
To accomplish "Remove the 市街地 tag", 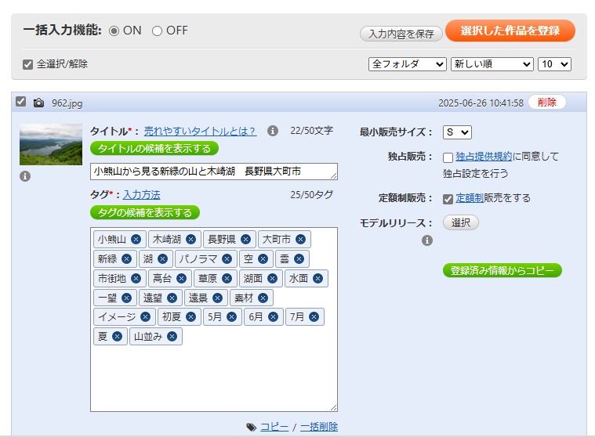I will tap(136, 279).
